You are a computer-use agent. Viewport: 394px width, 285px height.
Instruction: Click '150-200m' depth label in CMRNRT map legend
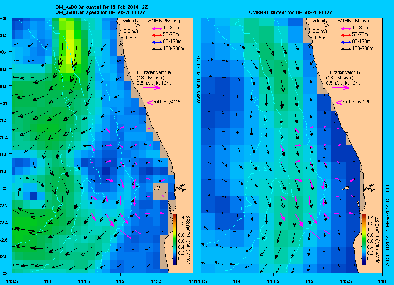coord(362,49)
